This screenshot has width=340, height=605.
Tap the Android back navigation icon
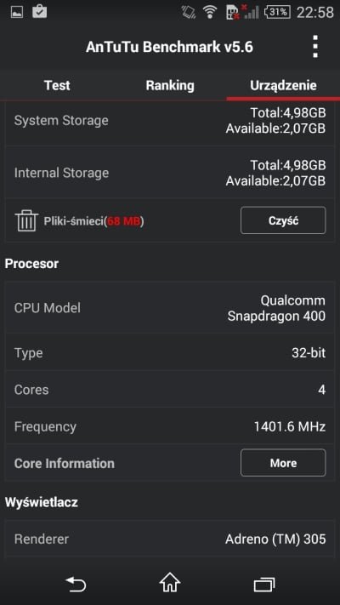(x=76, y=584)
